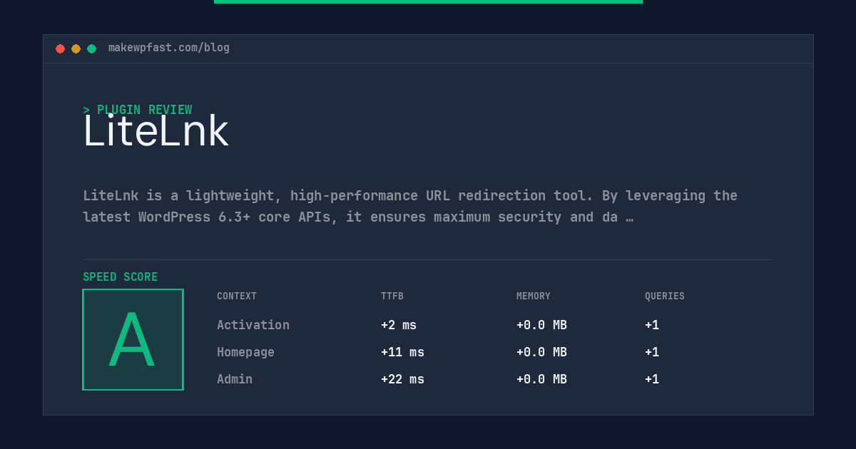
Task: Click the QUERIES column header
Action: (665, 296)
